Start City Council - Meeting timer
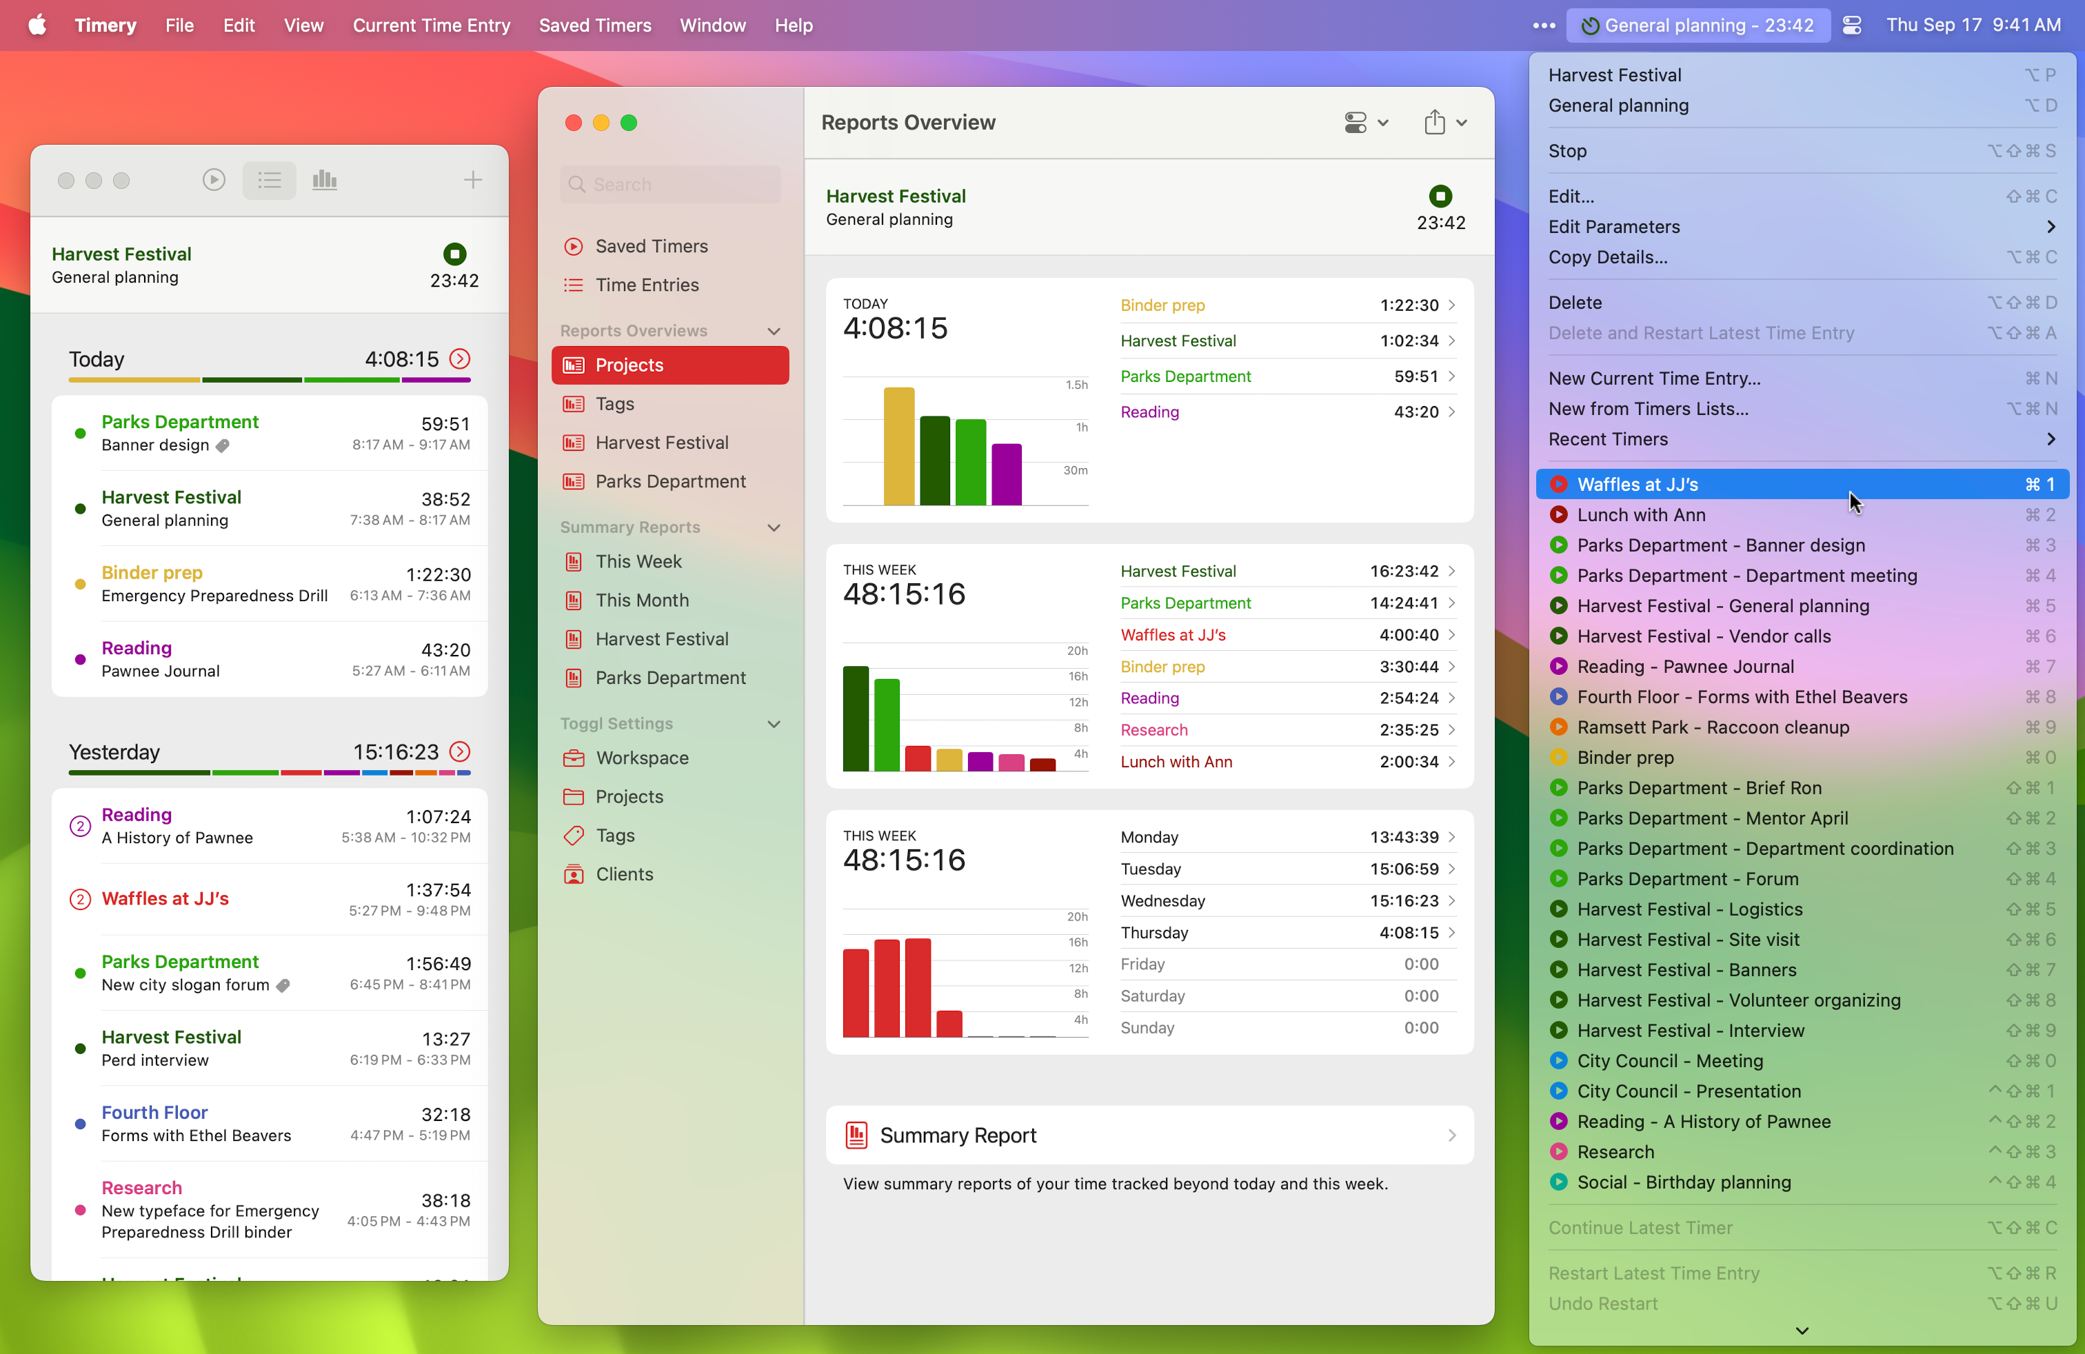Image resolution: width=2085 pixels, height=1354 pixels. (x=1802, y=1060)
